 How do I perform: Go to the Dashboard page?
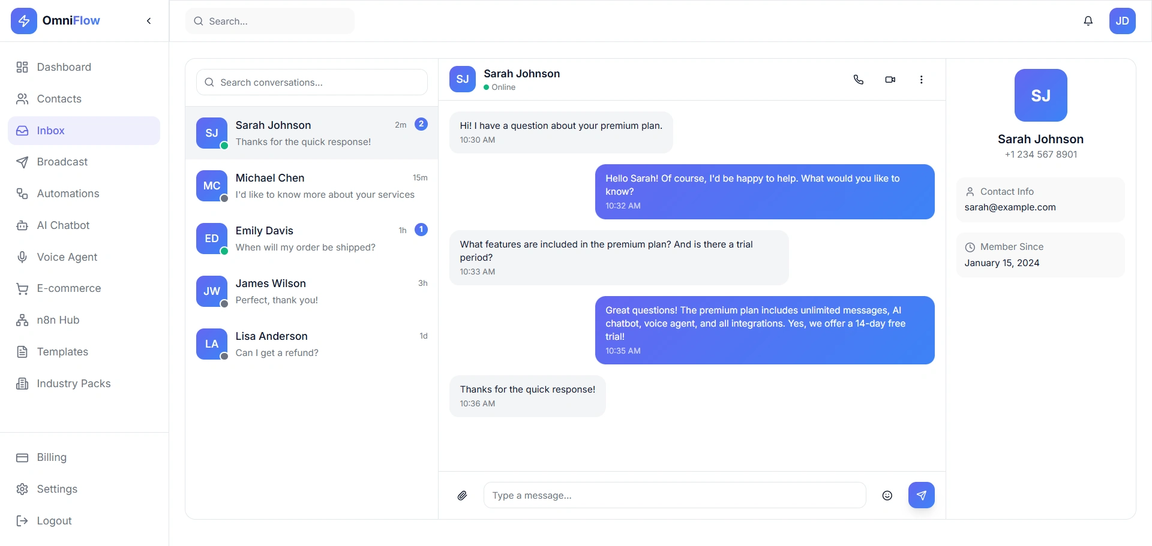point(64,67)
